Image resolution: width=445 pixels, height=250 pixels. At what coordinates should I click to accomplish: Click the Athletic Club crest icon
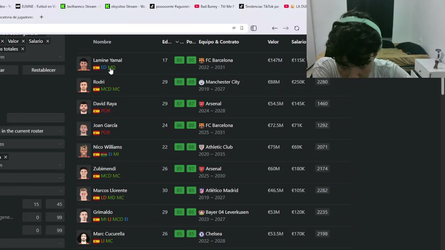point(201,147)
